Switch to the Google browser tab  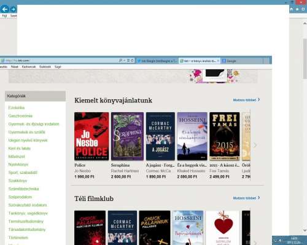242,61
